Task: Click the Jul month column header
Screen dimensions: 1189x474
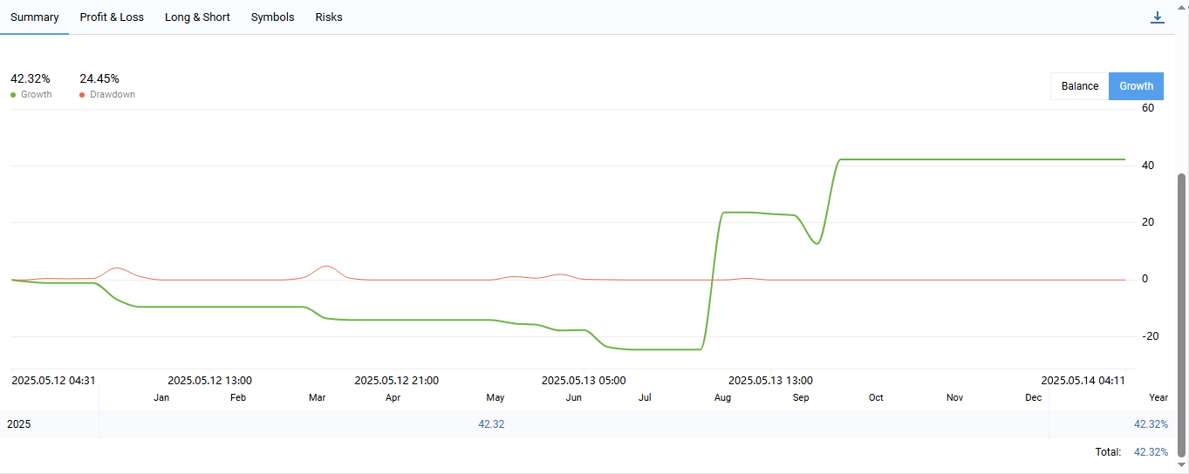Action: pyautogui.click(x=645, y=397)
